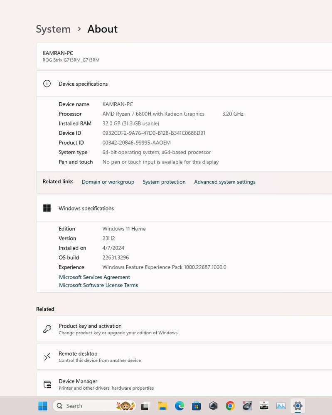Screen dimensions: 332x415
Task: Open the Windows Start menu
Action: tap(43, 406)
